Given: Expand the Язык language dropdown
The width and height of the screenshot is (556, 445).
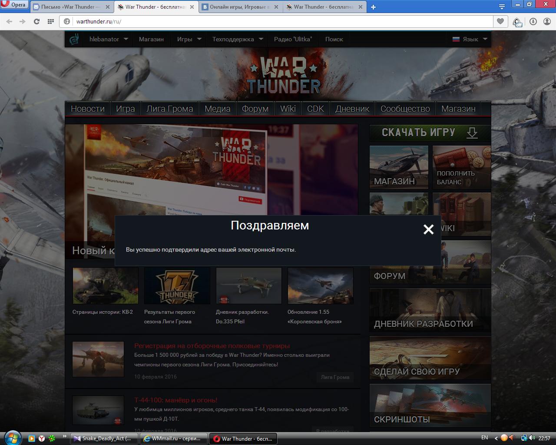Looking at the screenshot, I should (x=470, y=39).
